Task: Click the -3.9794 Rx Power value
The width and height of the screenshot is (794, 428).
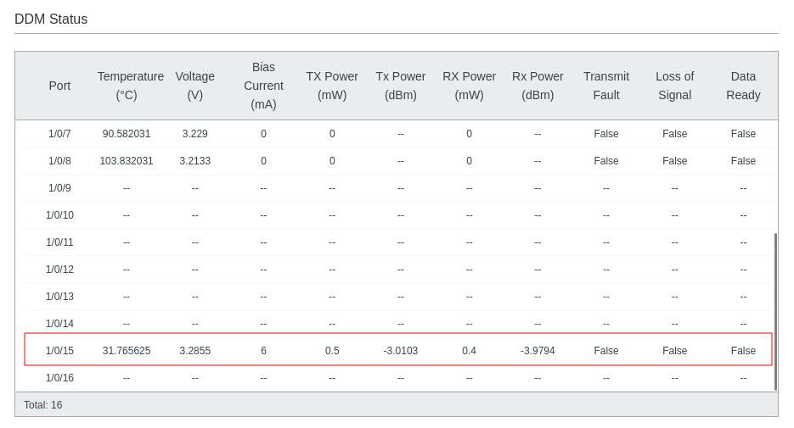Action: [x=538, y=351]
